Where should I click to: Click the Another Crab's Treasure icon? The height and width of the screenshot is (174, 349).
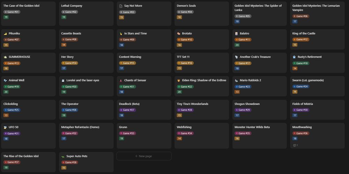tap(236, 57)
